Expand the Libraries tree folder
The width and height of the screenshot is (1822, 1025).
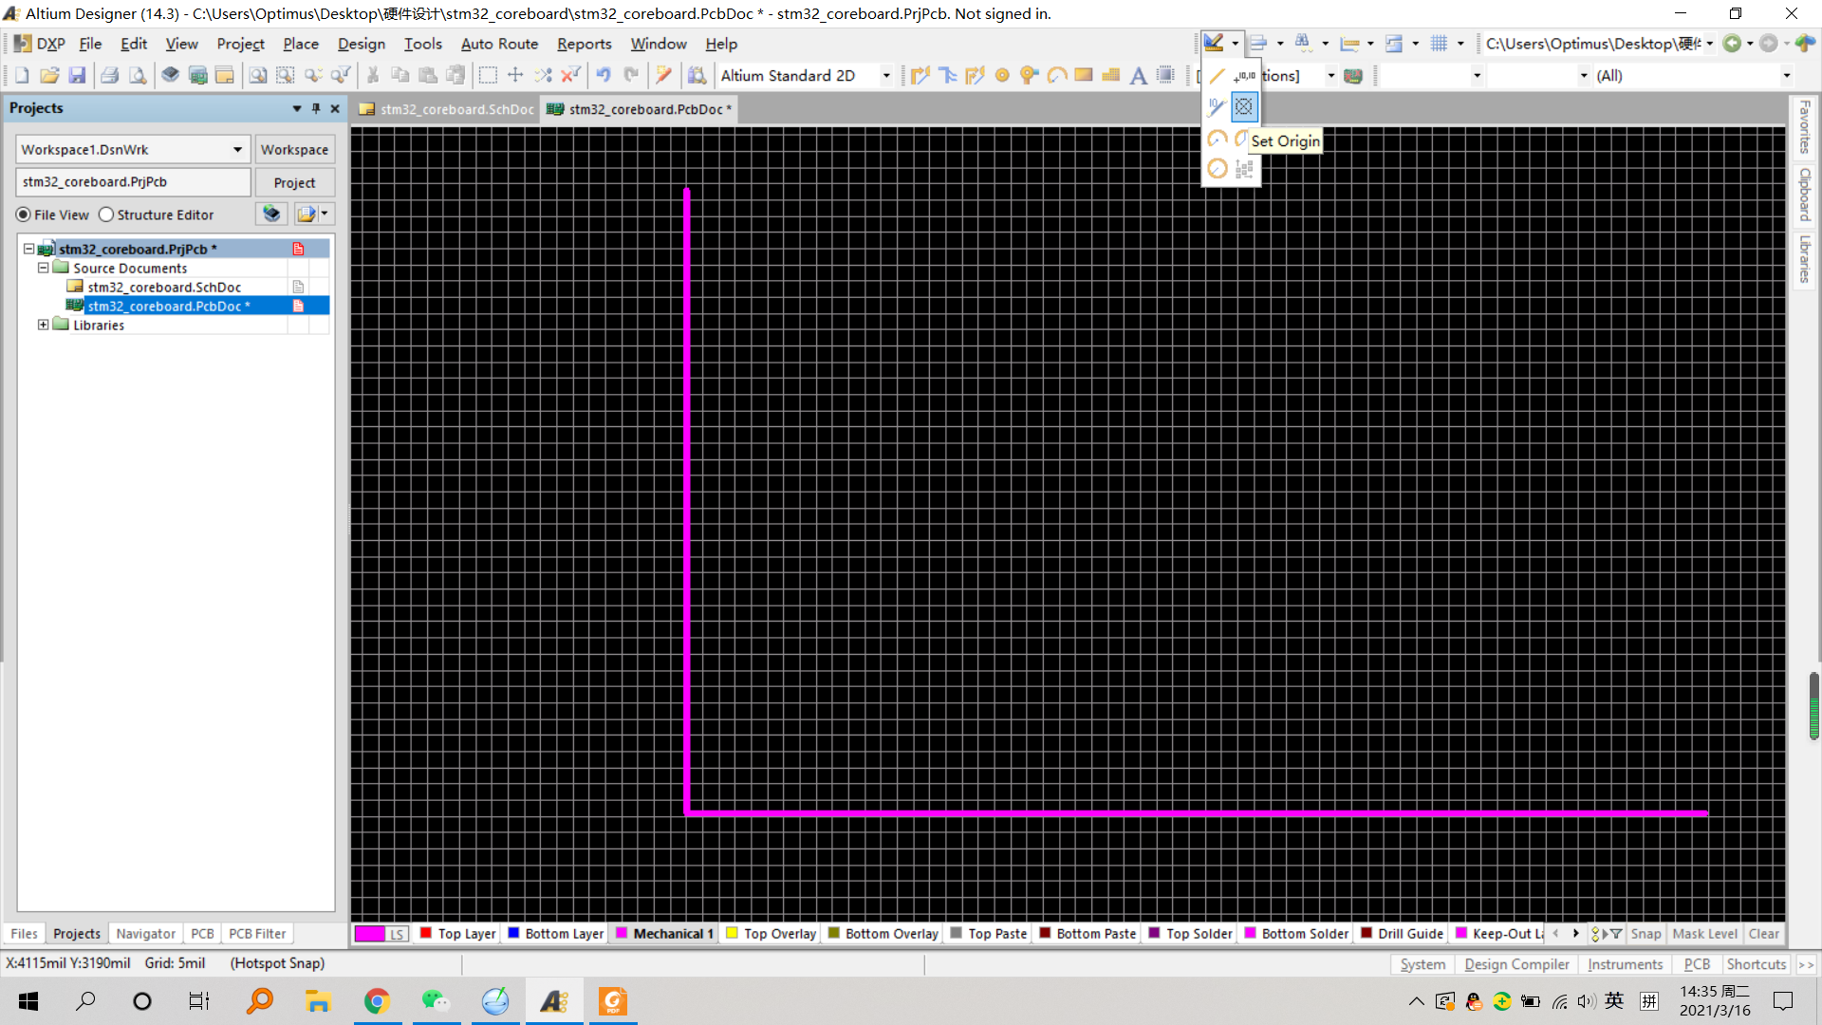43,326
